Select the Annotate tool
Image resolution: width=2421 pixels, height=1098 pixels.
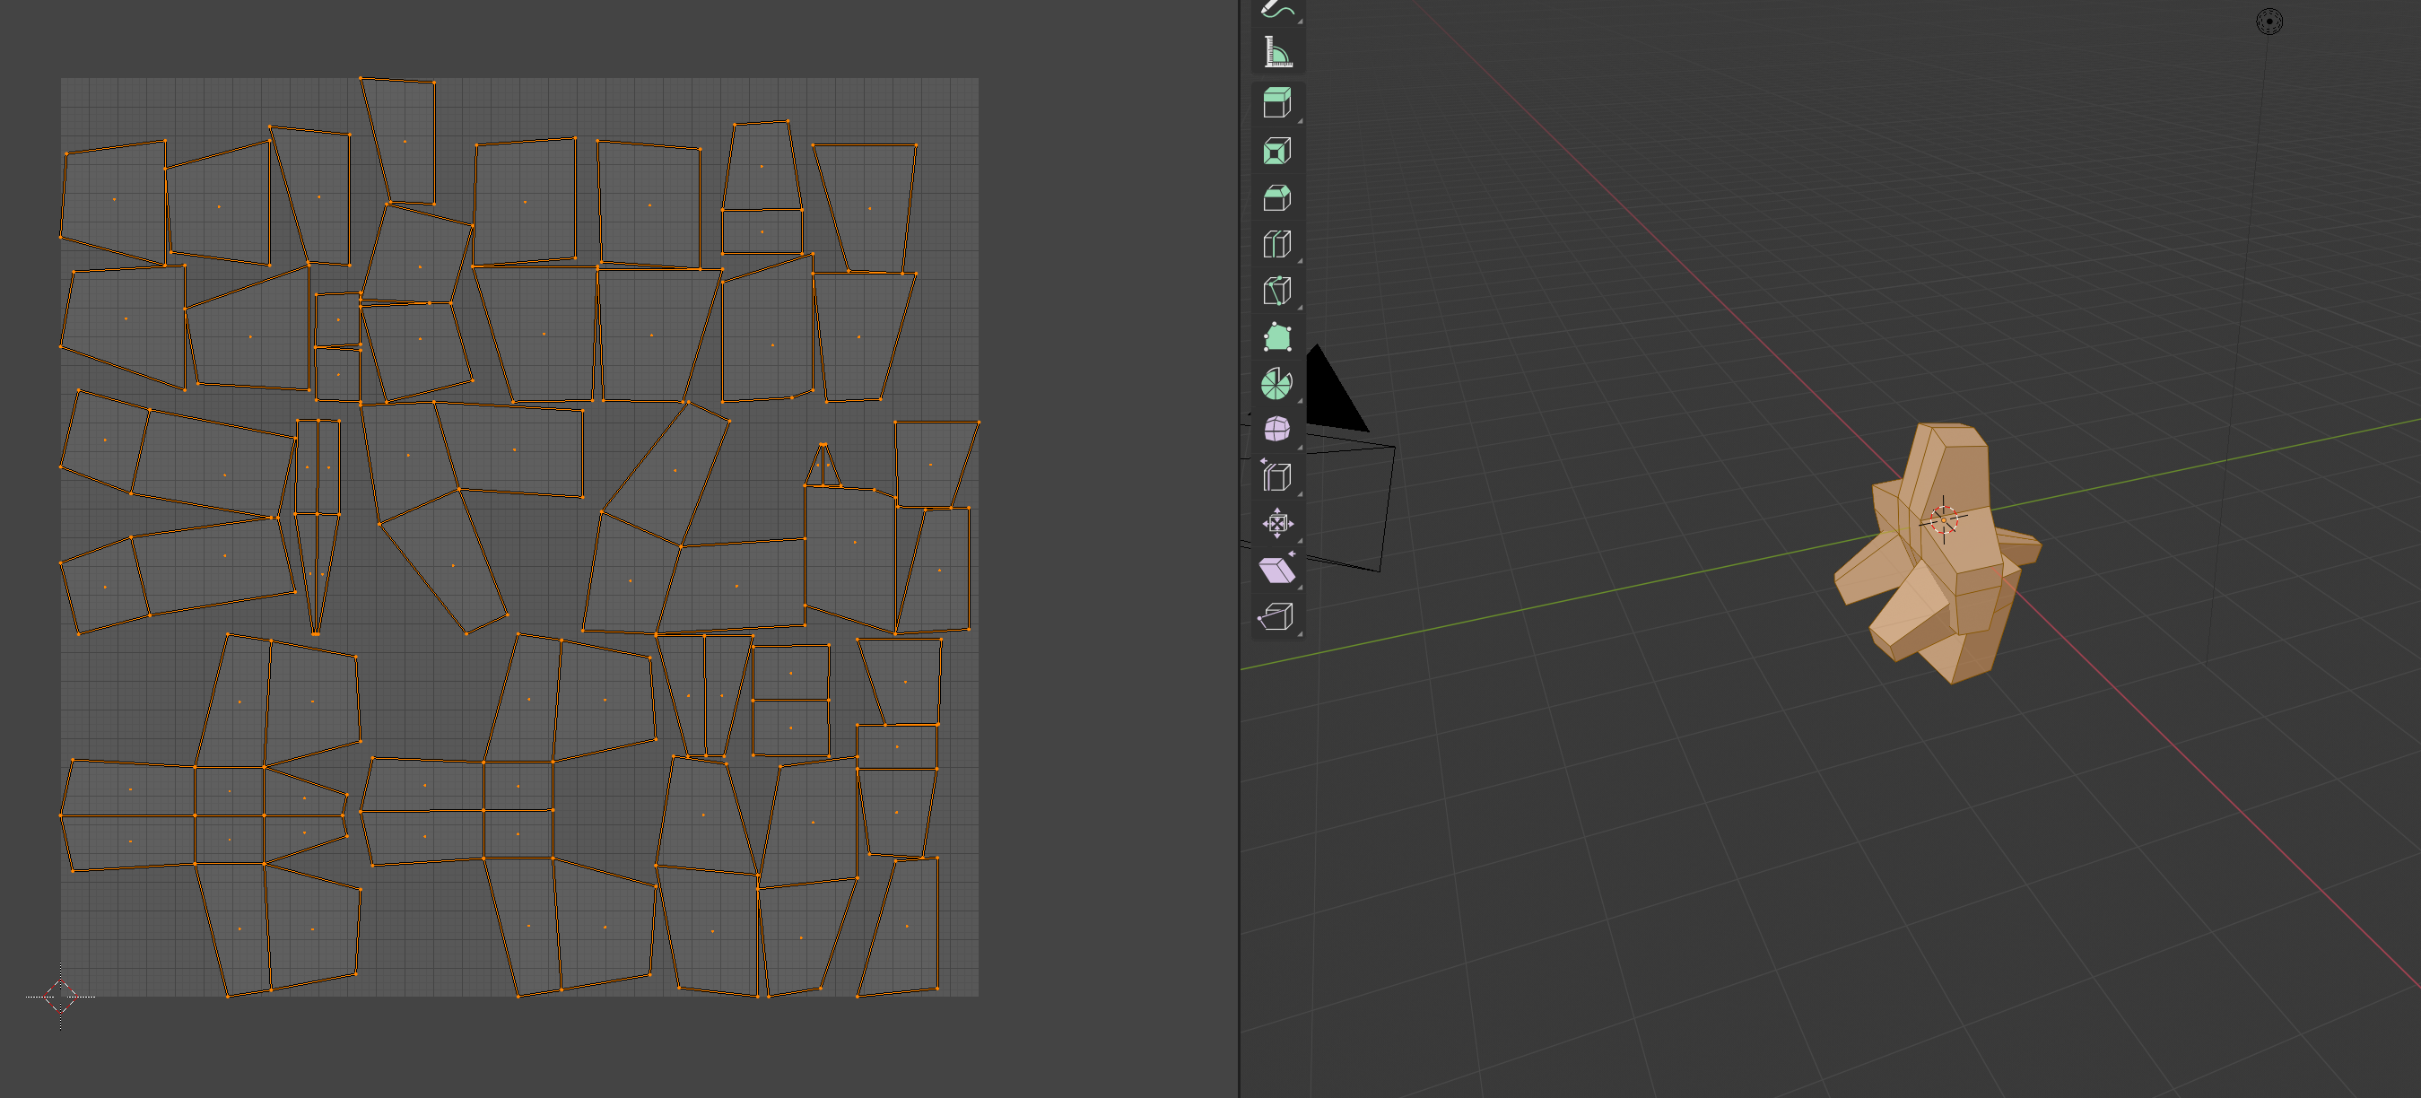coord(1276,12)
